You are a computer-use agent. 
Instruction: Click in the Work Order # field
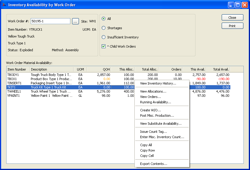coord(50,21)
